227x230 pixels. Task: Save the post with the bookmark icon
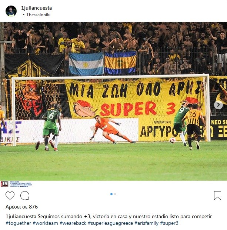pyautogui.click(x=217, y=196)
